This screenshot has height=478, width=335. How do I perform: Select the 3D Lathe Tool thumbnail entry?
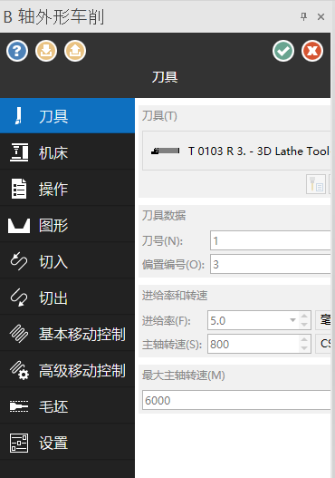click(x=236, y=151)
